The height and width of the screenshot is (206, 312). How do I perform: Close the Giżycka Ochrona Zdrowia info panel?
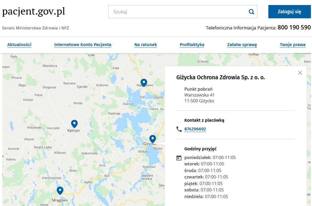tap(300, 73)
